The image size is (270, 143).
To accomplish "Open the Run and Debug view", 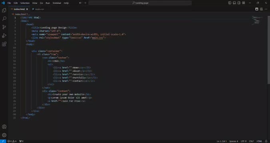I will click(4, 35).
